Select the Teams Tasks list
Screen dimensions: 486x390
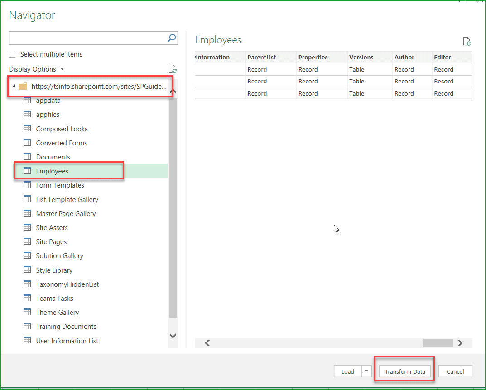[55, 298]
